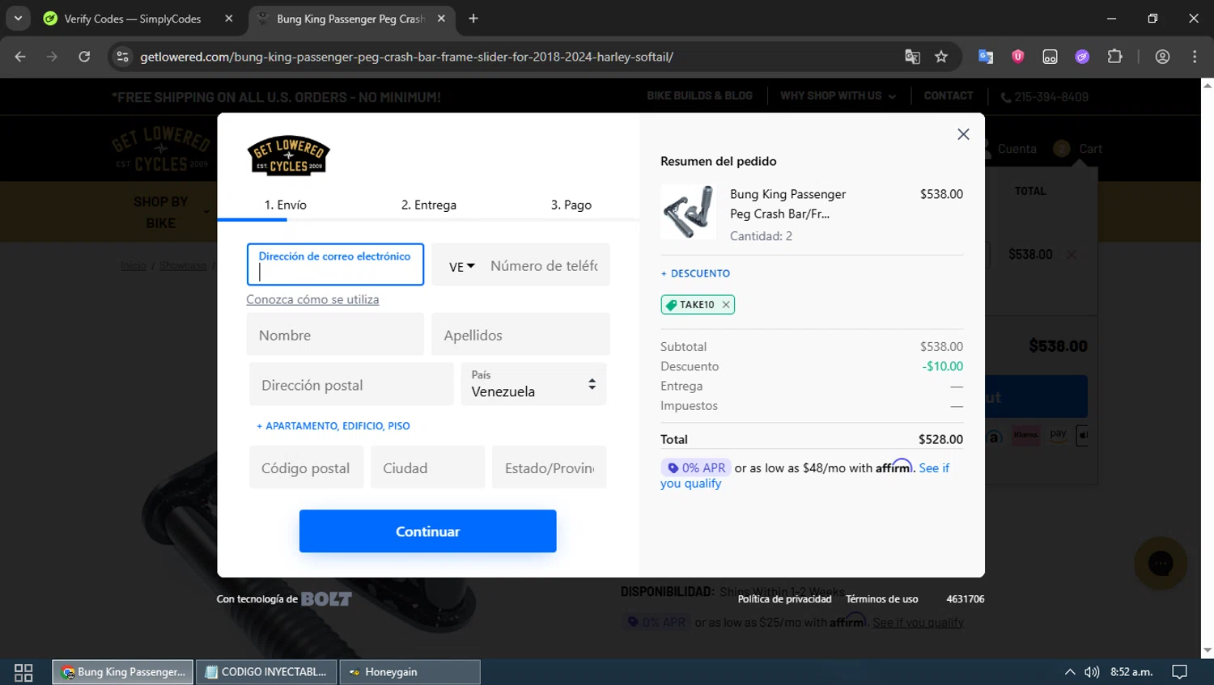
Task: Open a new browser tab
Action: tap(473, 19)
